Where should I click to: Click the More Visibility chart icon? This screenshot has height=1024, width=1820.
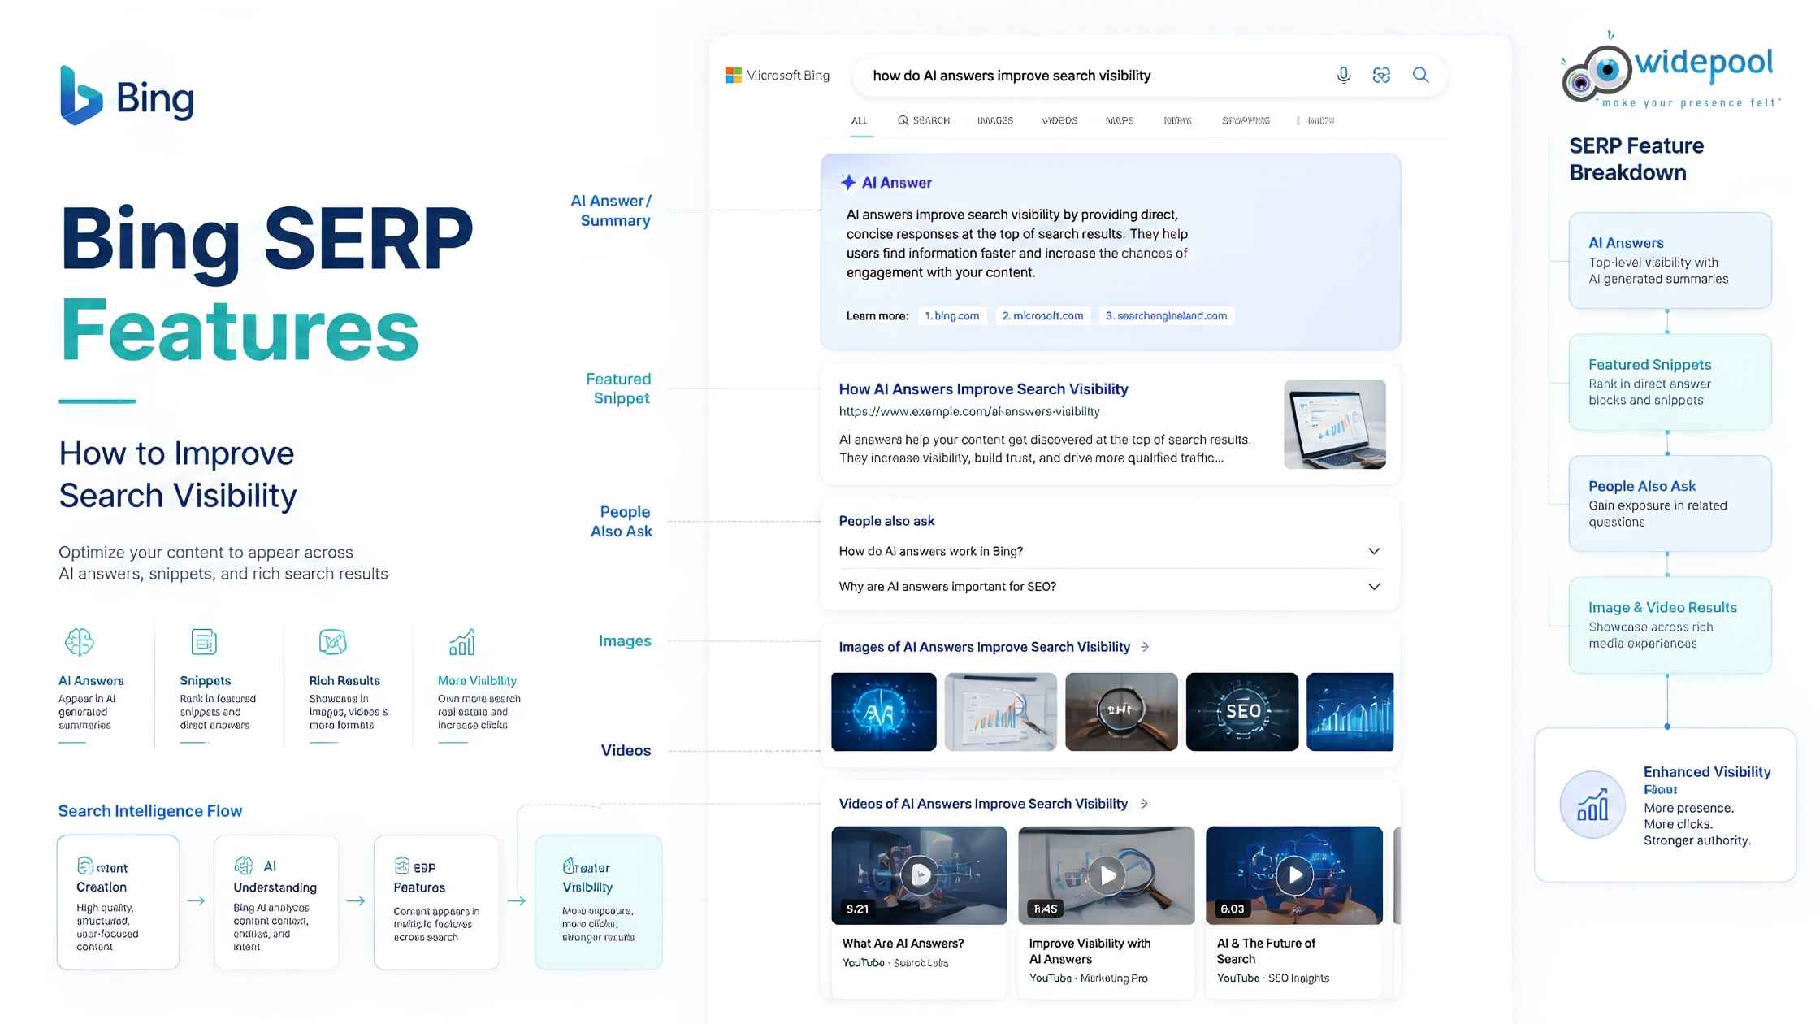pyautogui.click(x=462, y=642)
